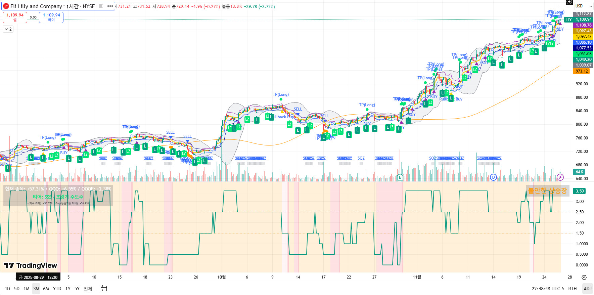Click the 0.00 spread value between sell and buy
Image resolution: width=594 pixels, height=295 pixels.
click(x=33, y=17)
